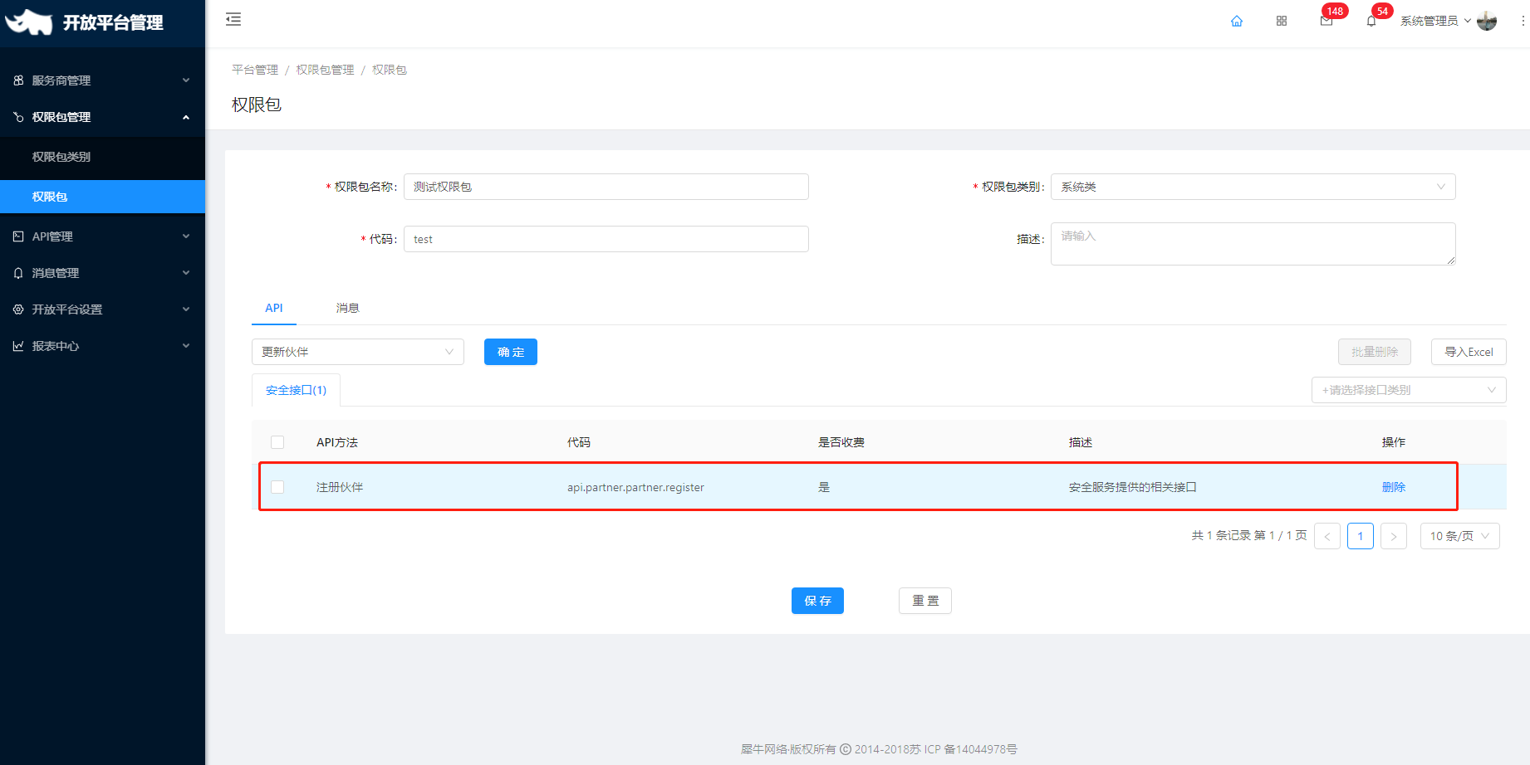The image size is (1530, 765).
Task: Open the 权限包类别 dropdown showing 系统类
Action: pos(1253,187)
